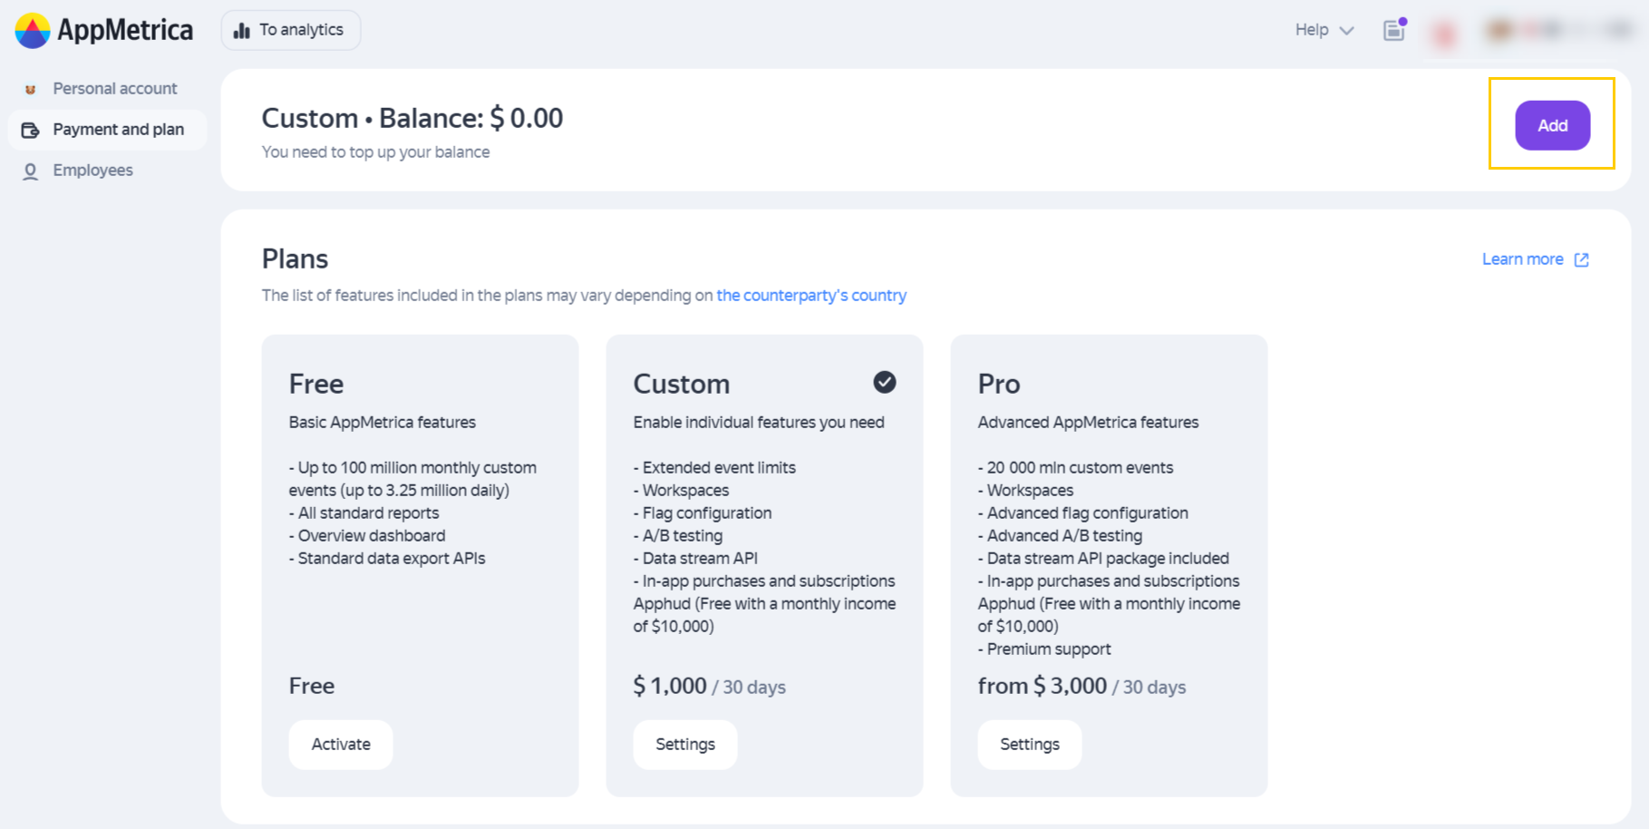Click the bar chart icon in To analytics
This screenshot has height=829, width=1649.
[x=242, y=31]
